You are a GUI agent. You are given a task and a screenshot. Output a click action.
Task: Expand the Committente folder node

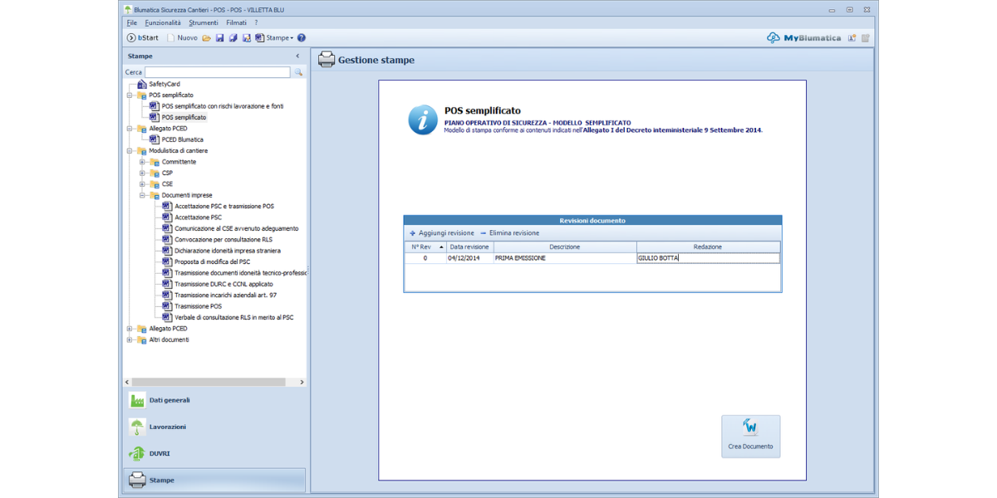point(143,162)
